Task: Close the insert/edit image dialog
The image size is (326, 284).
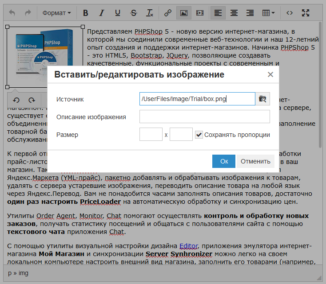Action: point(270,74)
